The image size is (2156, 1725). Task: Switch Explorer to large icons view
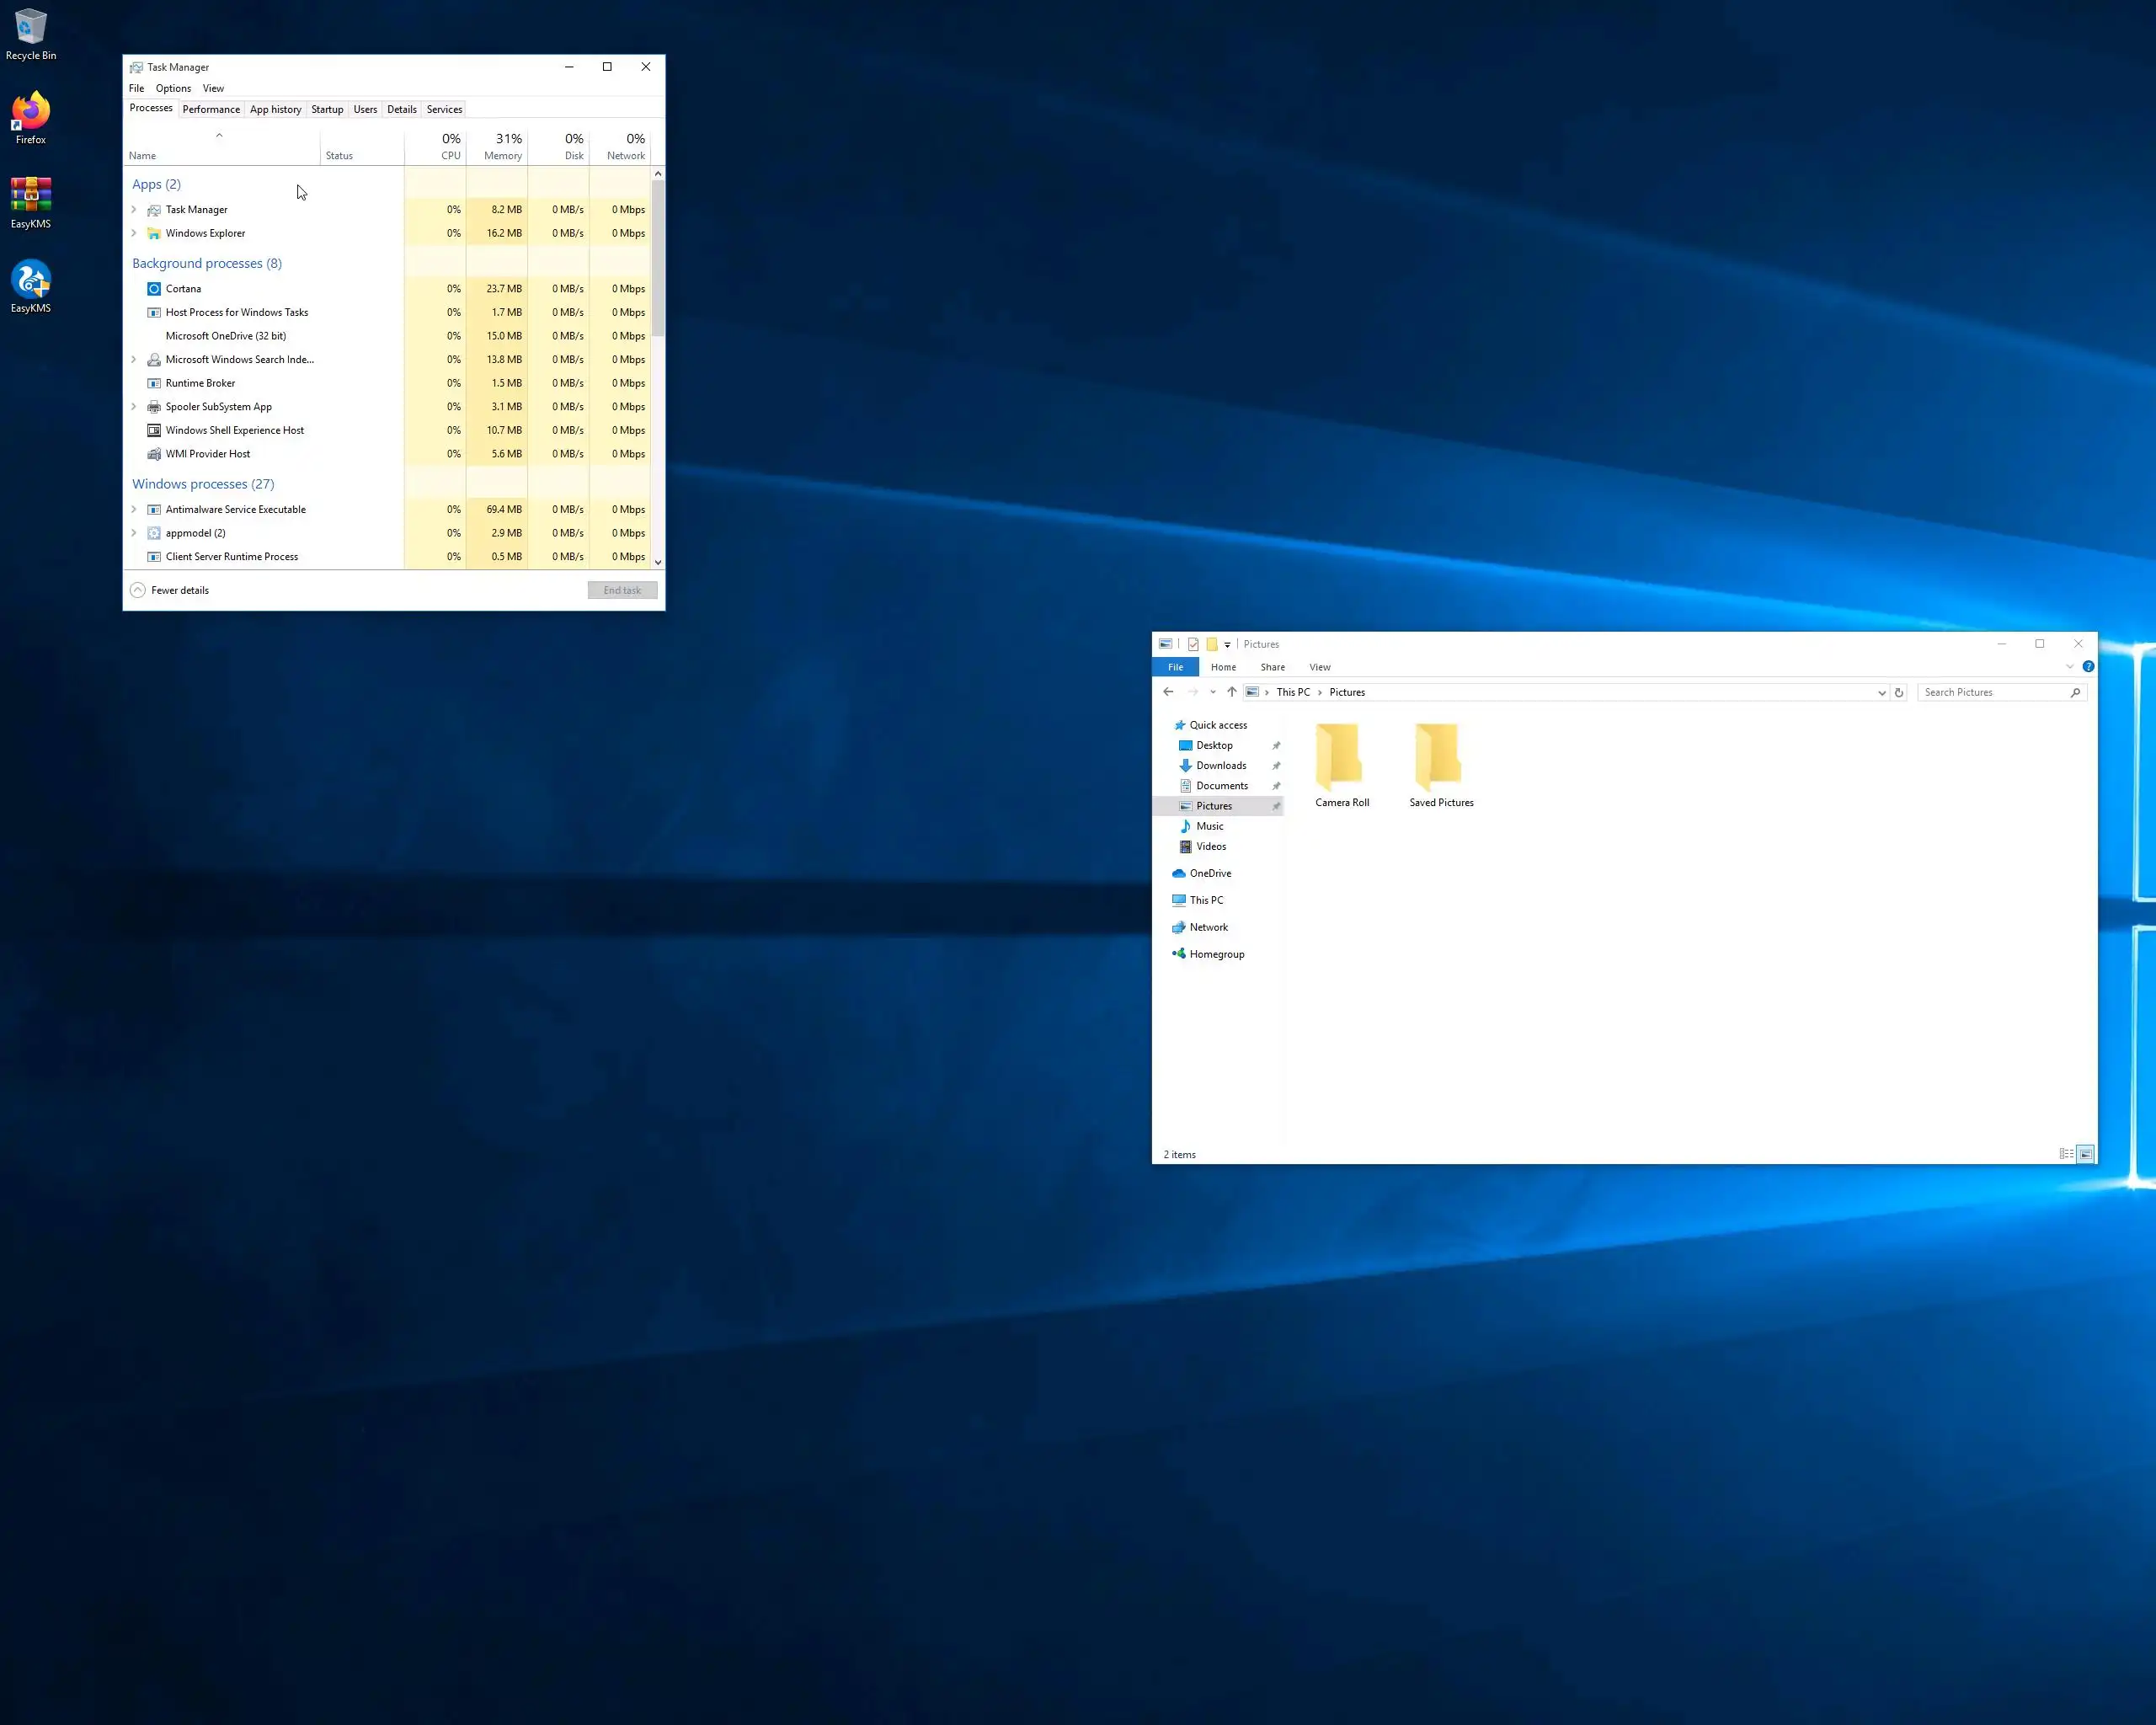point(2085,1154)
